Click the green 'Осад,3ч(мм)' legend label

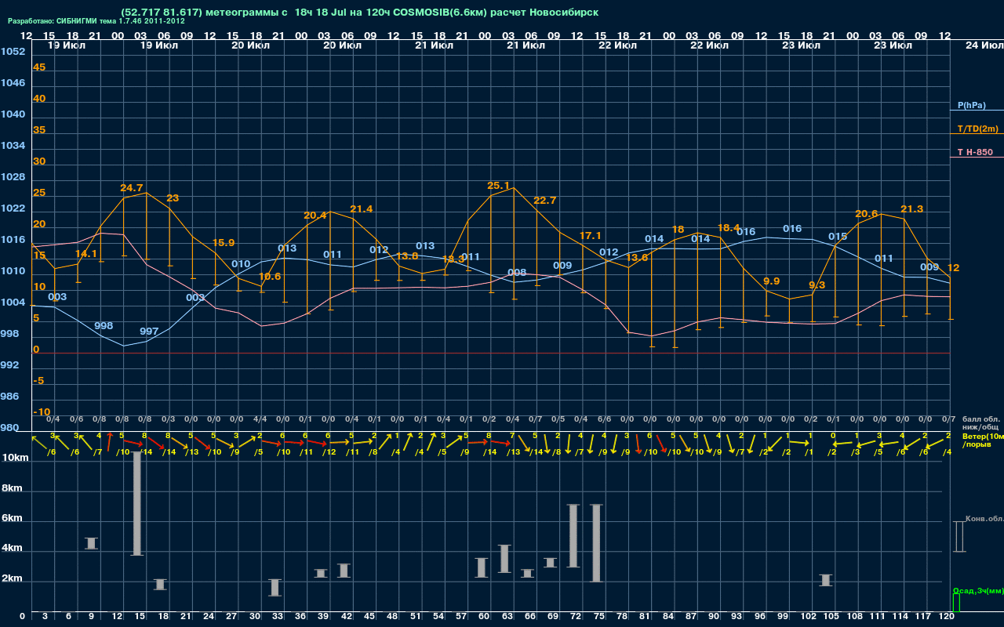tap(977, 590)
